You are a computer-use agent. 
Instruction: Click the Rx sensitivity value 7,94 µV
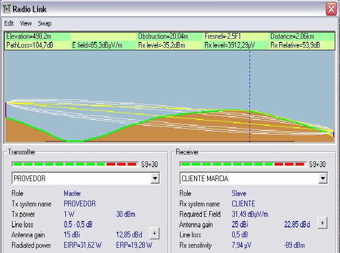coord(242,245)
